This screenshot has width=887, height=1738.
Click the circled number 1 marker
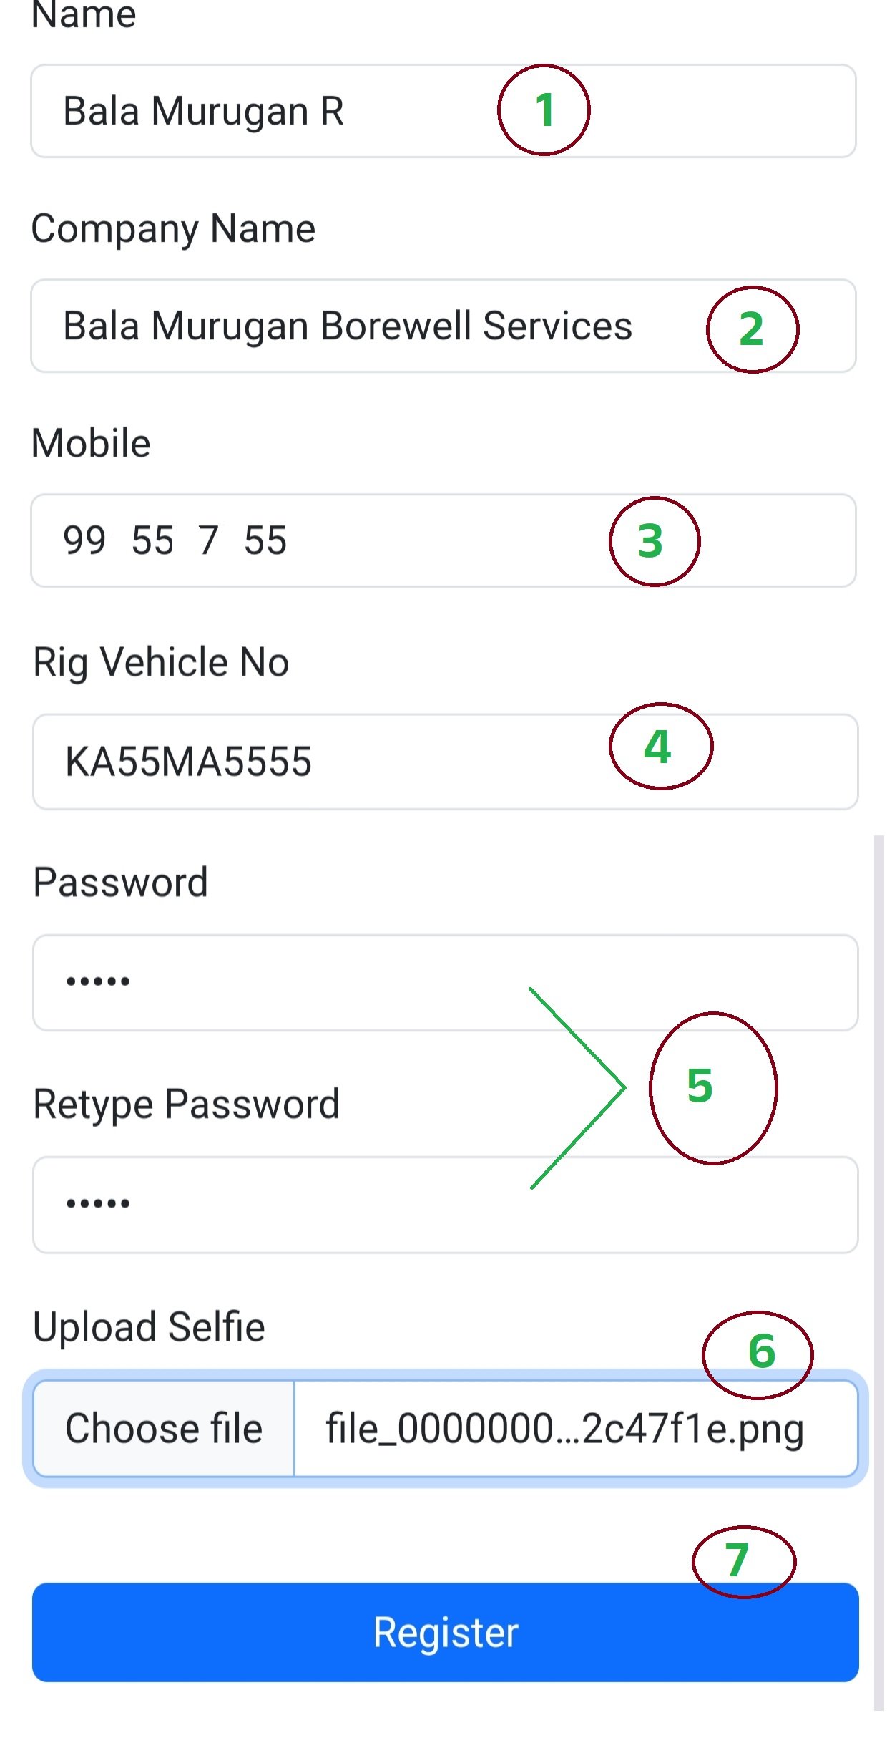pyautogui.click(x=544, y=110)
